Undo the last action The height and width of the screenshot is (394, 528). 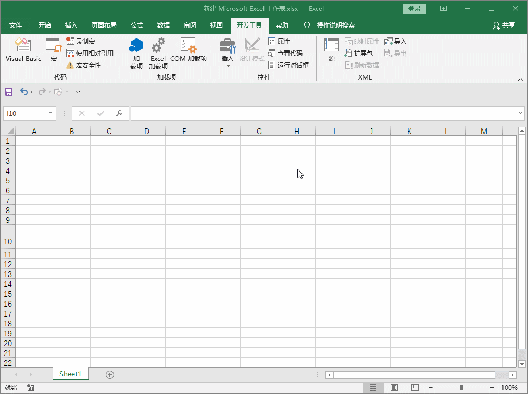tap(23, 92)
